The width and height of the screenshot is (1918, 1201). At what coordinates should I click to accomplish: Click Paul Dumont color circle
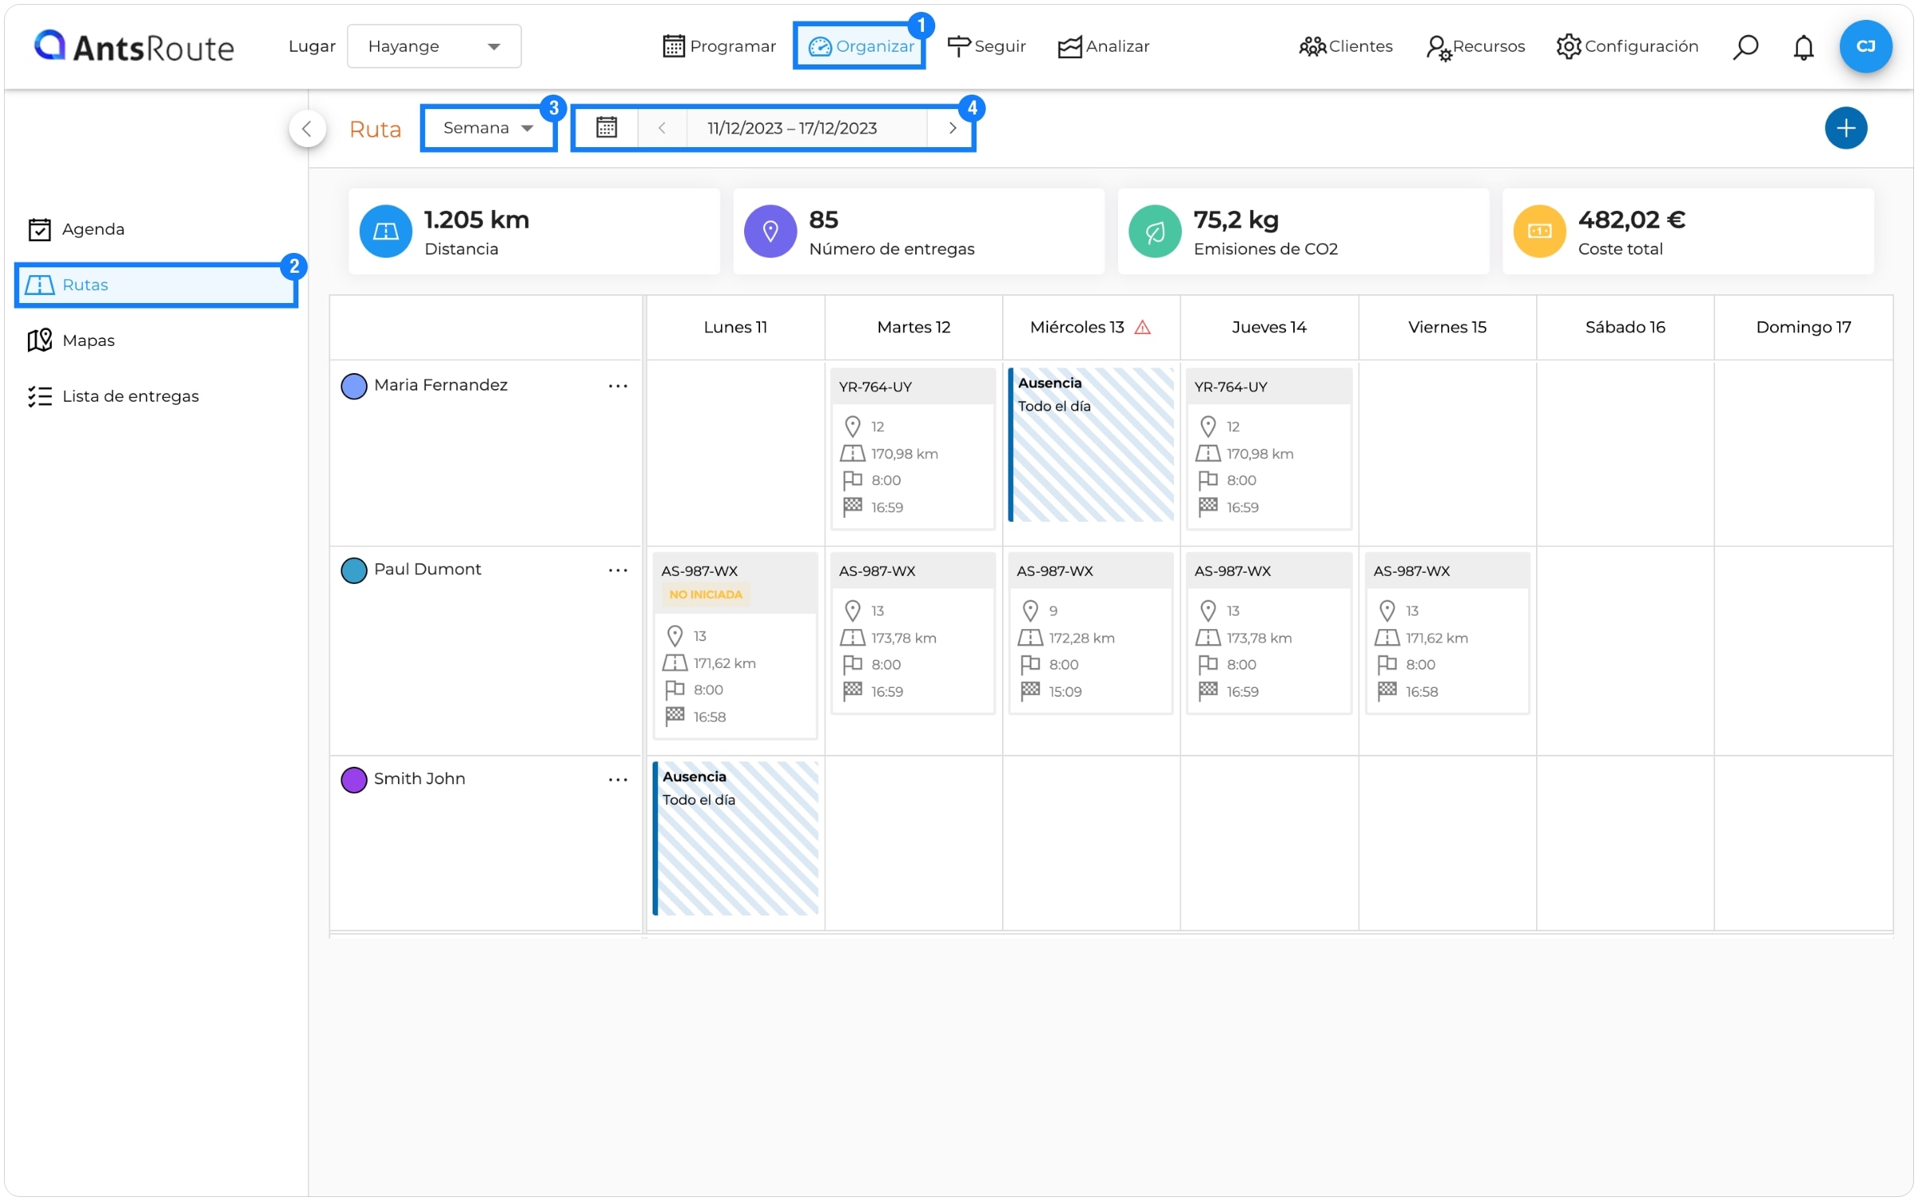(x=353, y=570)
